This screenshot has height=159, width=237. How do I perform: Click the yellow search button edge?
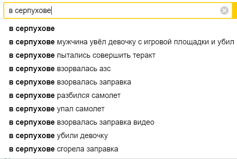coord(234,10)
